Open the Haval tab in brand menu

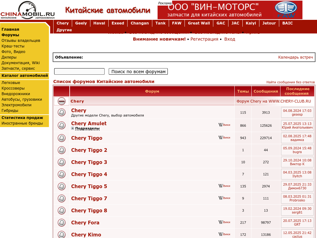coord(99,23)
